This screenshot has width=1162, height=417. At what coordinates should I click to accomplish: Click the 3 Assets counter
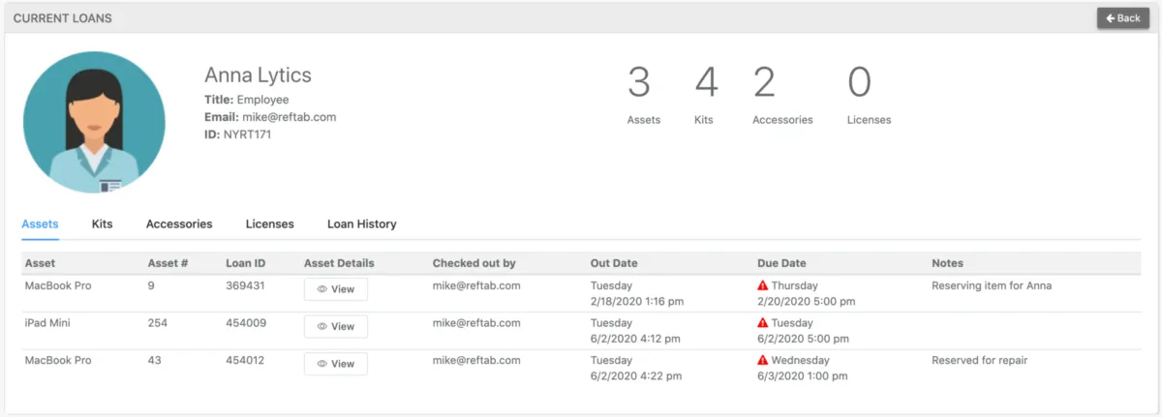click(x=639, y=94)
